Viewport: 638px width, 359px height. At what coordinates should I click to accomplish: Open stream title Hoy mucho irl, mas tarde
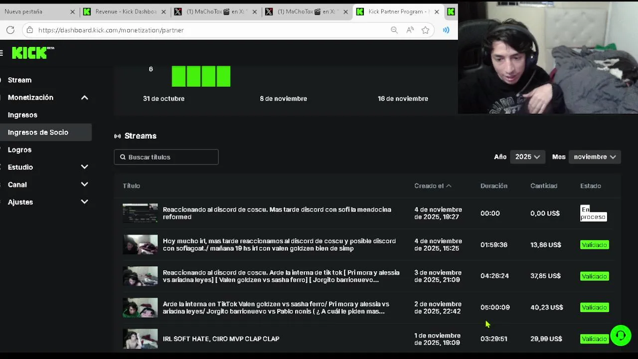click(x=279, y=244)
